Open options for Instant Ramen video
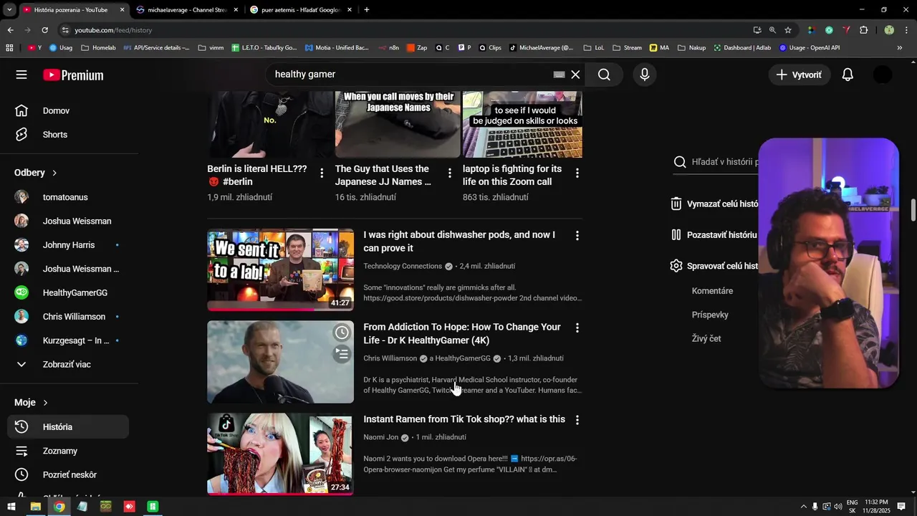The width and height of the screenshot is (917, 516). (x=577, y=420)
